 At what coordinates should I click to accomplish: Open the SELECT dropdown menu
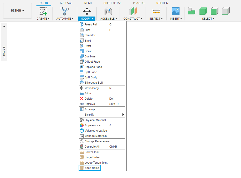point(208,19)
